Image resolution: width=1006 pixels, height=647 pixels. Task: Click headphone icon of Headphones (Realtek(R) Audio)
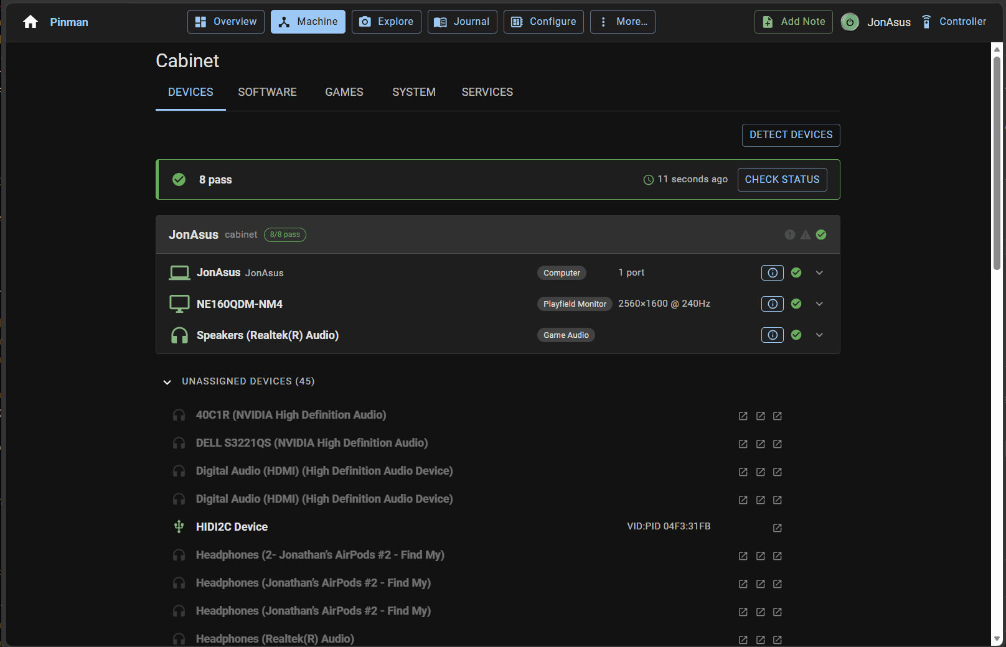[x=179, y=639]
